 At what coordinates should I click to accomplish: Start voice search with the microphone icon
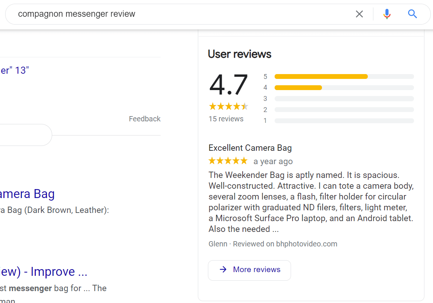pyautogui.click(x=387, y=14)
